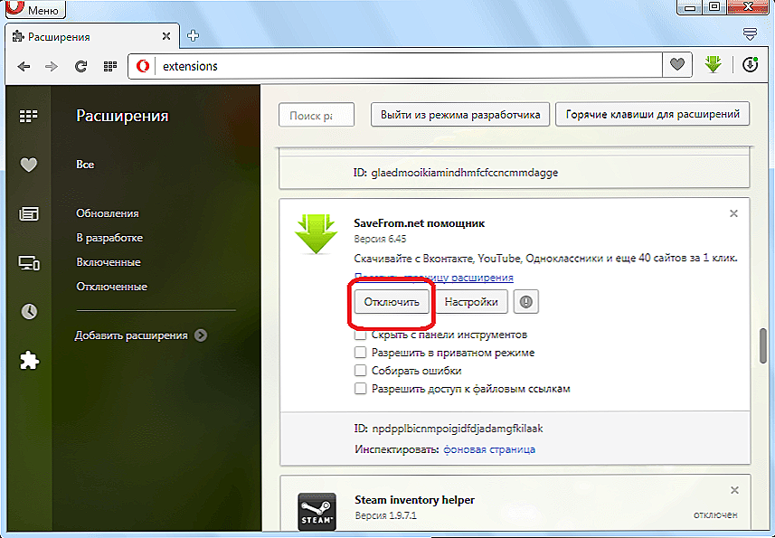The height and width of the screenshot is (538, 775).
Task: Click Отключить for SaveFrom.net помощник
Action: pyautogui.click(x=392, y=302)
